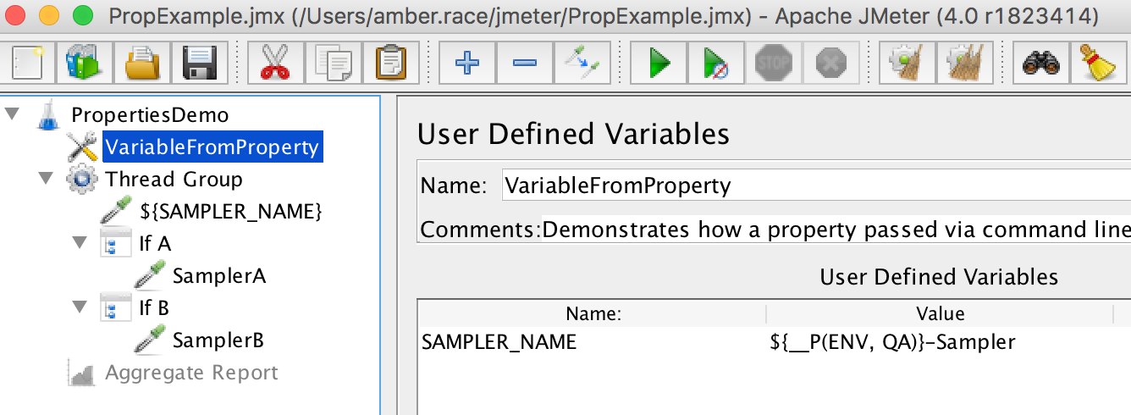Collapse the Thread Group node

46,179
